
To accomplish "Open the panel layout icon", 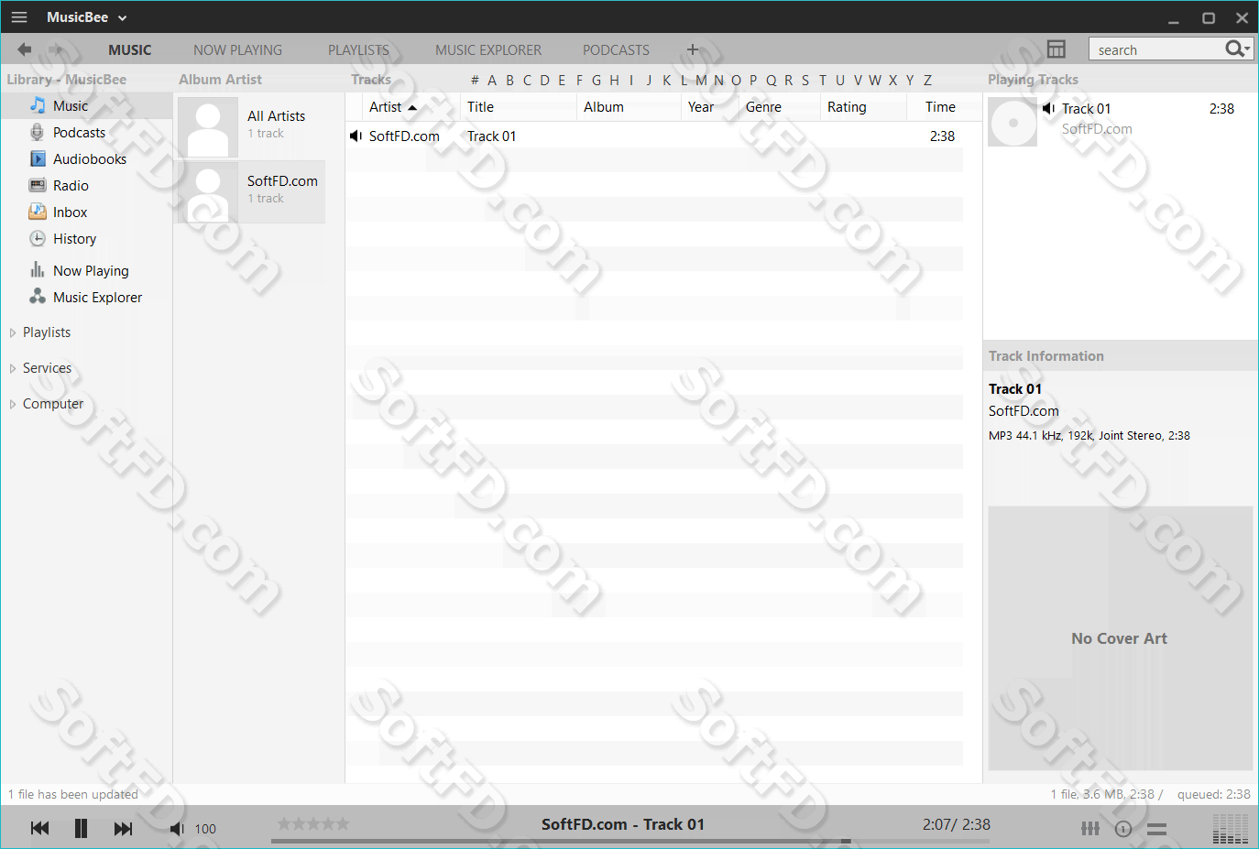I will tap(1056, 49).
